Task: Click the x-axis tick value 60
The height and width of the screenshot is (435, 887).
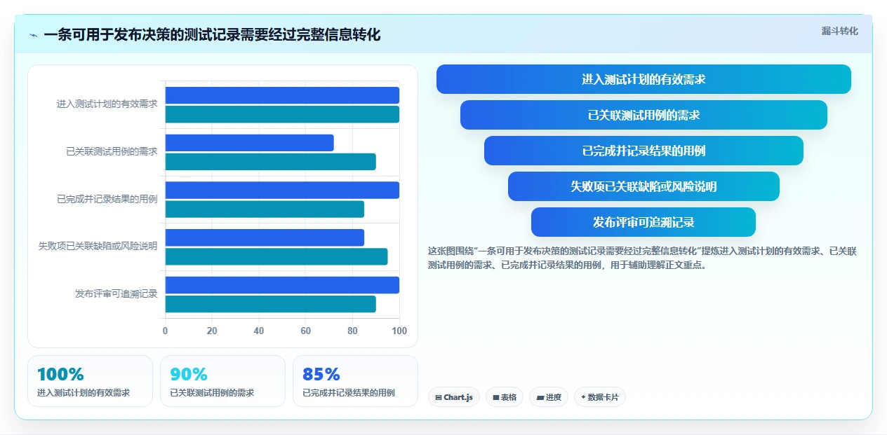Action: (306, 331)
